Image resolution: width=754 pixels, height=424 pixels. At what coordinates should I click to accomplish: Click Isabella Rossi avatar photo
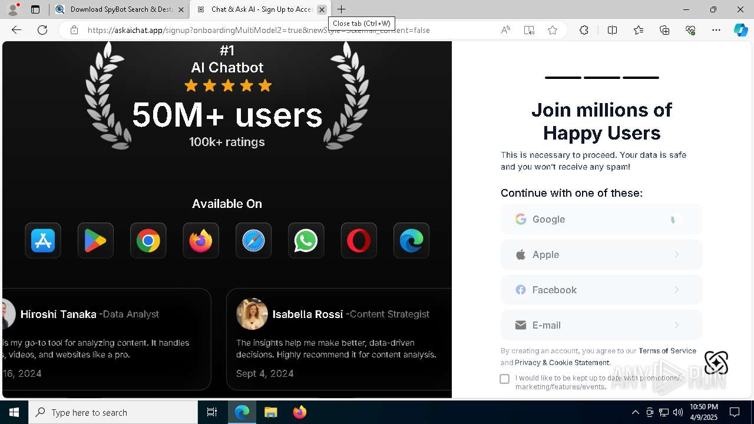252,314
